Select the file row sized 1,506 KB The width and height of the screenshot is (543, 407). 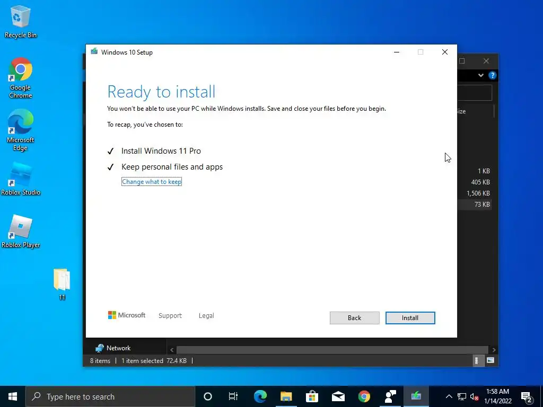(x=478, y=193)
